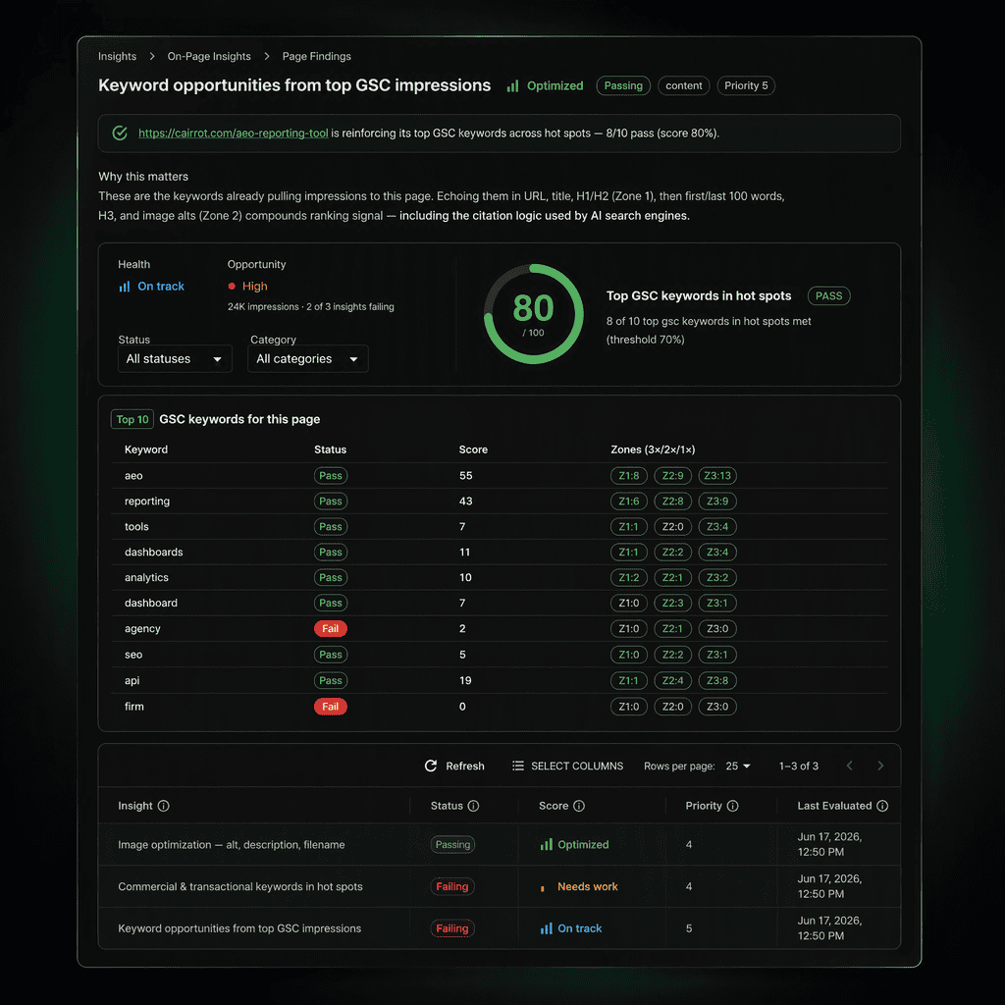Click the Keyword column header
The width and height of the screenshot is (1005, 1005).
coord(146,450)
